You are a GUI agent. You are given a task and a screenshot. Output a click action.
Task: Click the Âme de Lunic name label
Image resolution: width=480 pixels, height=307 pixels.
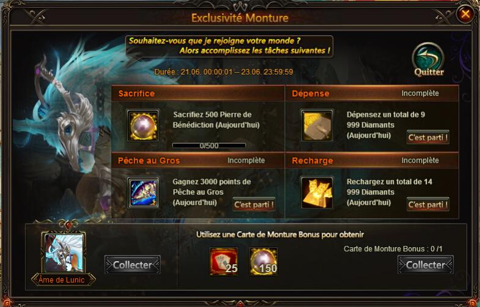(62, 279)
